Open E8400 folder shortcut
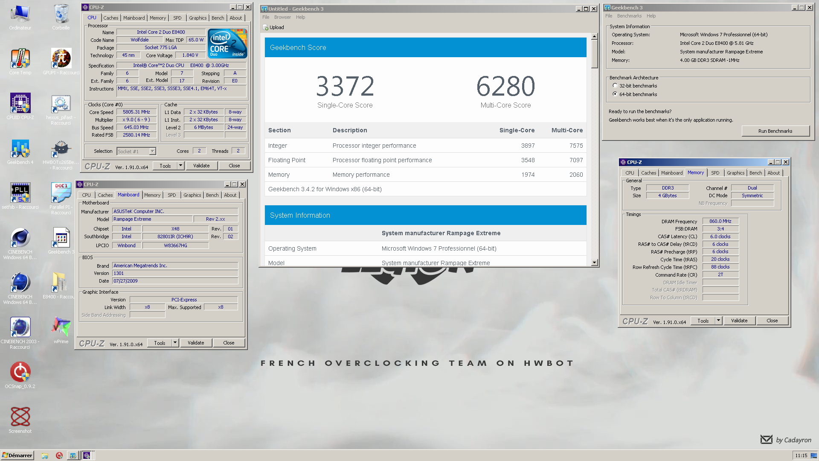 coord(59,286)
